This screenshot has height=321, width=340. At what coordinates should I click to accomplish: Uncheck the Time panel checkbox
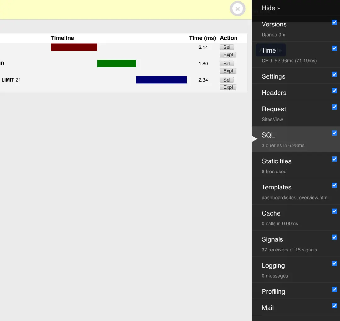tap(334, 48)
